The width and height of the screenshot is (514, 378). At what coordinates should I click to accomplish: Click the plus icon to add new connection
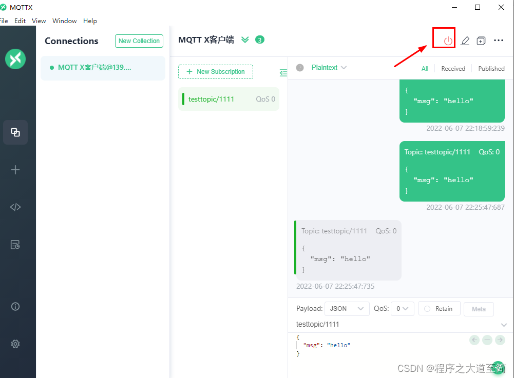tap(15, 170)
